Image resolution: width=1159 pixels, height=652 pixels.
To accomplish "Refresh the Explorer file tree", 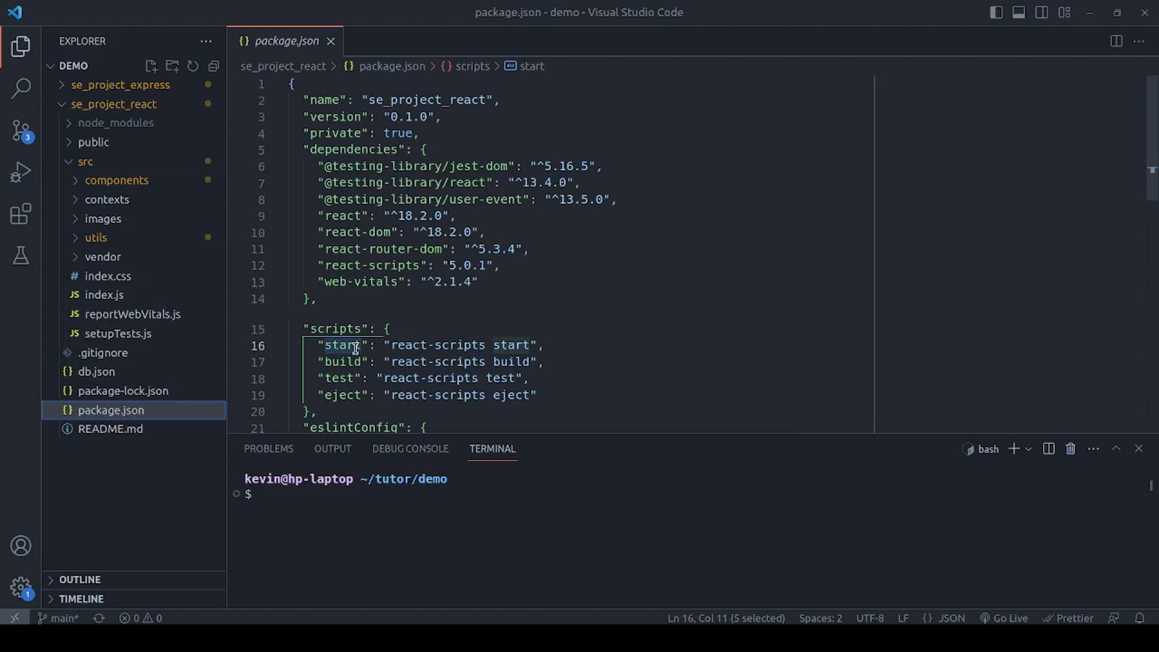I will pos(193,66).
